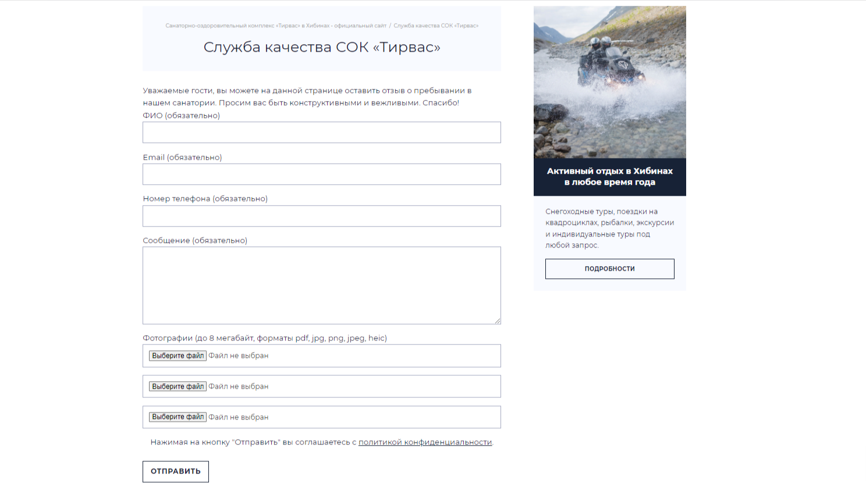This screenshot has width=866, height=491.
Task: Go to the official site breadcrumb link
Action: [276, 26]
